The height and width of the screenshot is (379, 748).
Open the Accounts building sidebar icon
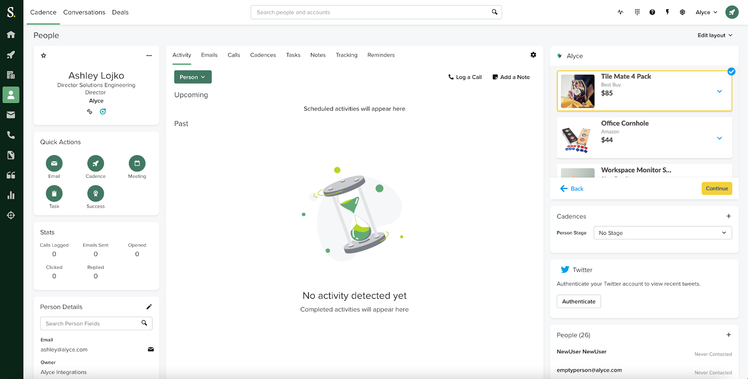click(x=11, y=75)
